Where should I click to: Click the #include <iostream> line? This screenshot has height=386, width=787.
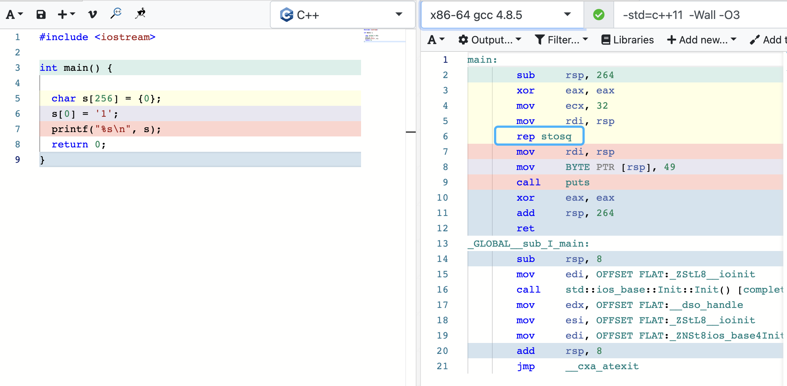pos(97,37)
